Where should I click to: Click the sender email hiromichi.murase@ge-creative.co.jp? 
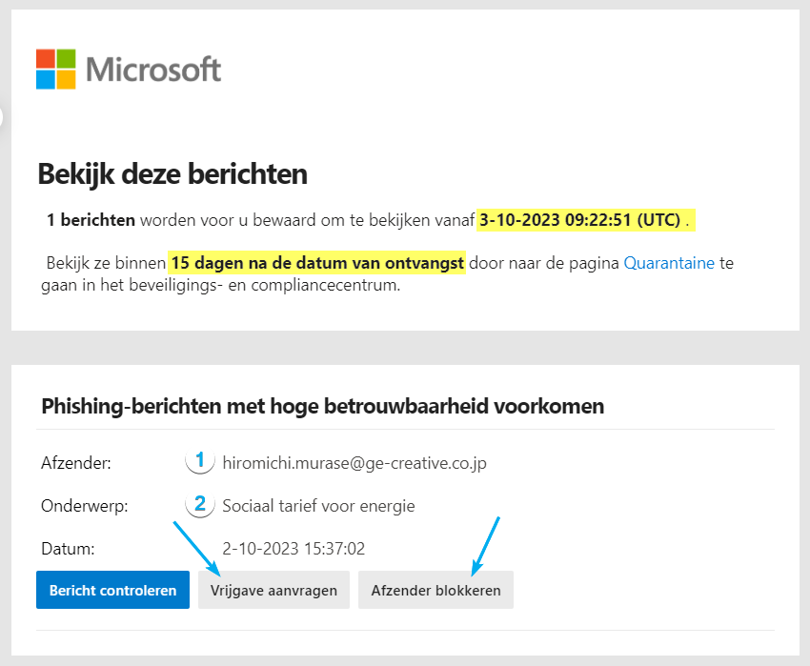354,464
